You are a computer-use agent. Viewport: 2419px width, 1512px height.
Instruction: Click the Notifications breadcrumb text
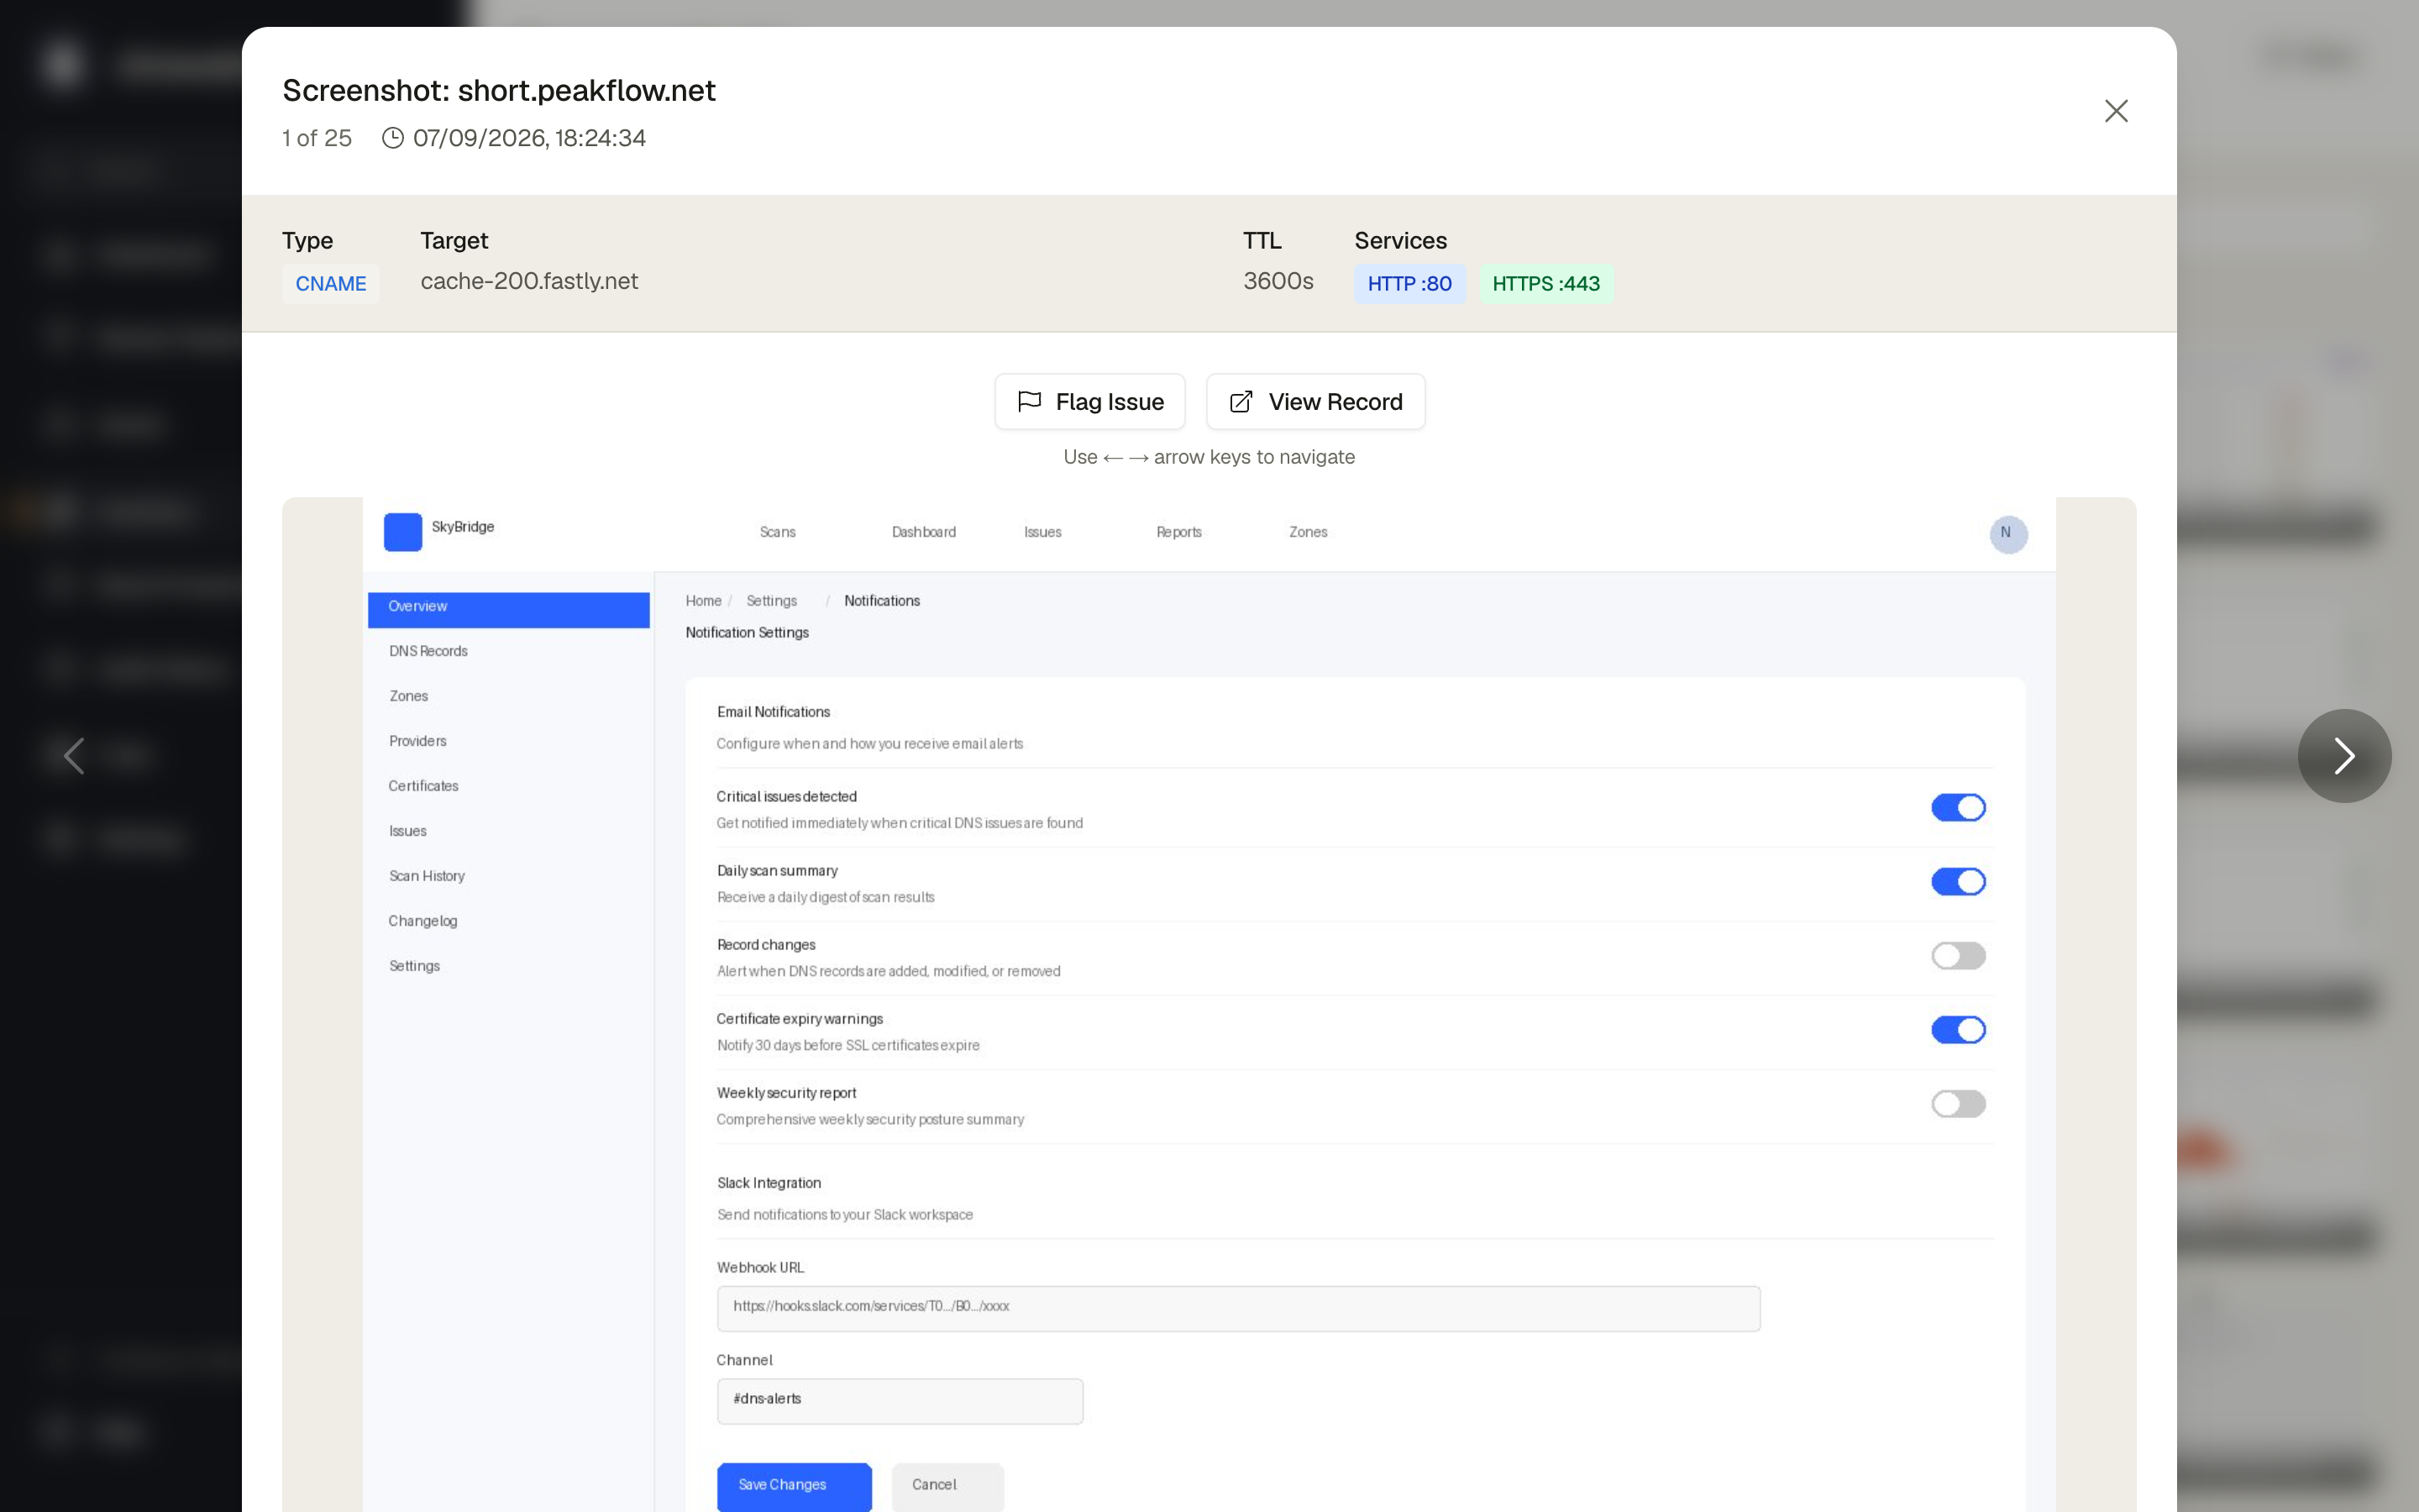click(882, 601)
